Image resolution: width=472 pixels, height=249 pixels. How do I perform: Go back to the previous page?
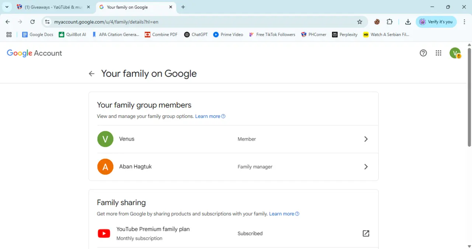click(8, 22)
